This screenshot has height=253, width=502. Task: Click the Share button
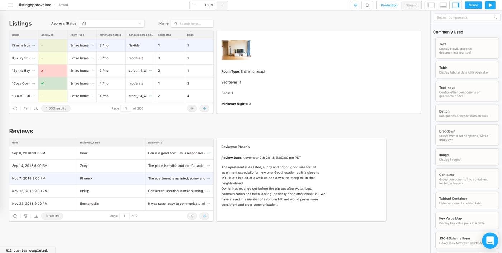click(473, 5)
